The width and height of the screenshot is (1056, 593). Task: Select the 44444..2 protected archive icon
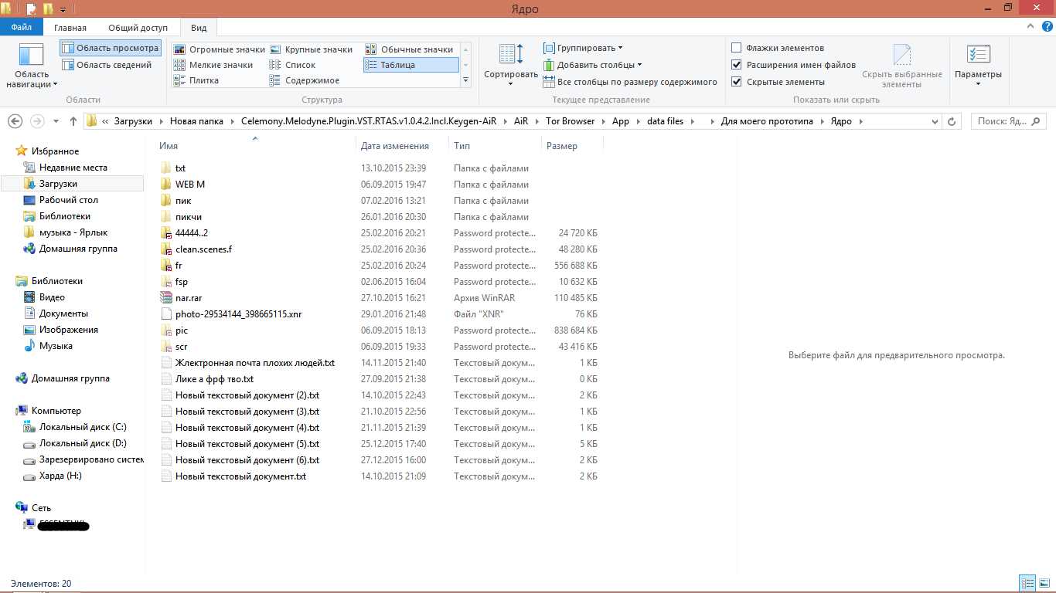point(165,233)
